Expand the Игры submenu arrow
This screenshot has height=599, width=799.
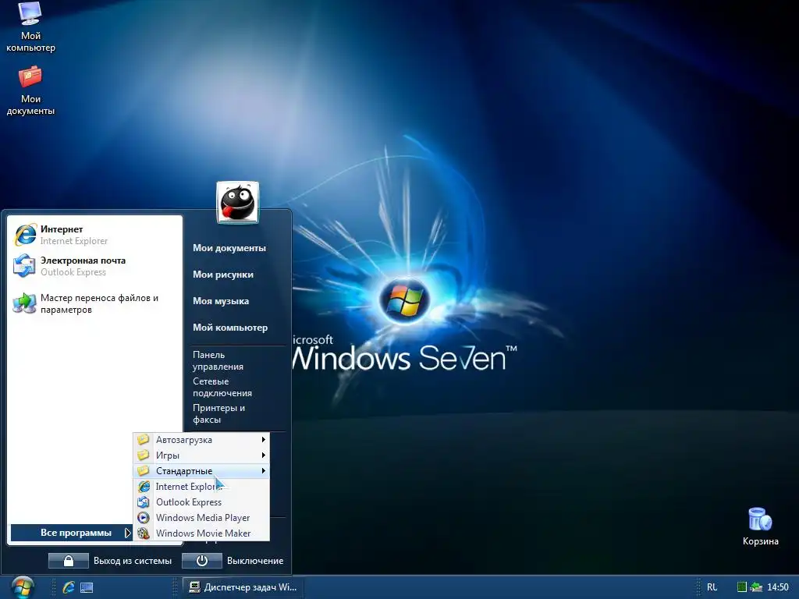coord(264,455)
